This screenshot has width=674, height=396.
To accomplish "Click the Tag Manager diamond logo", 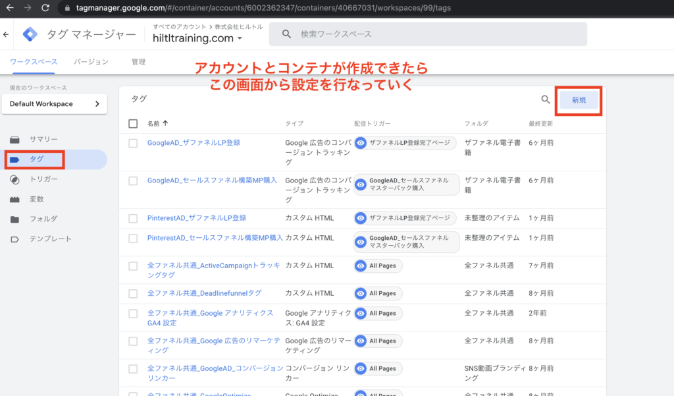I will point(30,34).
